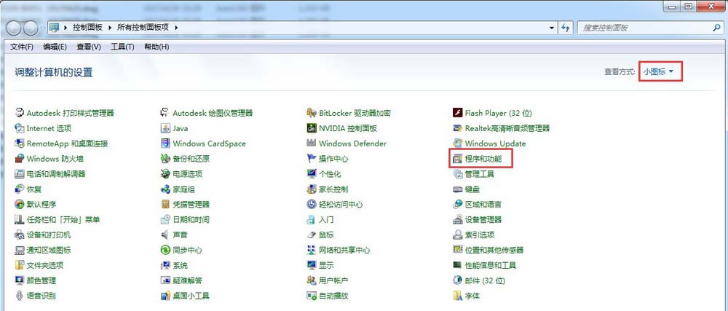Open the 家长控制 link

(x=333, y=189)
